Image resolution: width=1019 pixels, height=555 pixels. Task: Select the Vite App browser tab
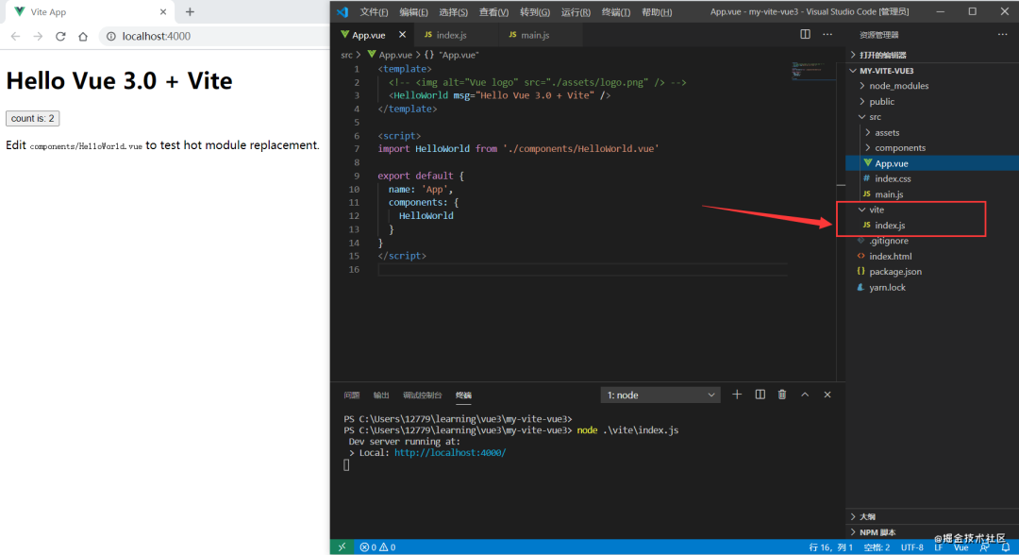88,11
